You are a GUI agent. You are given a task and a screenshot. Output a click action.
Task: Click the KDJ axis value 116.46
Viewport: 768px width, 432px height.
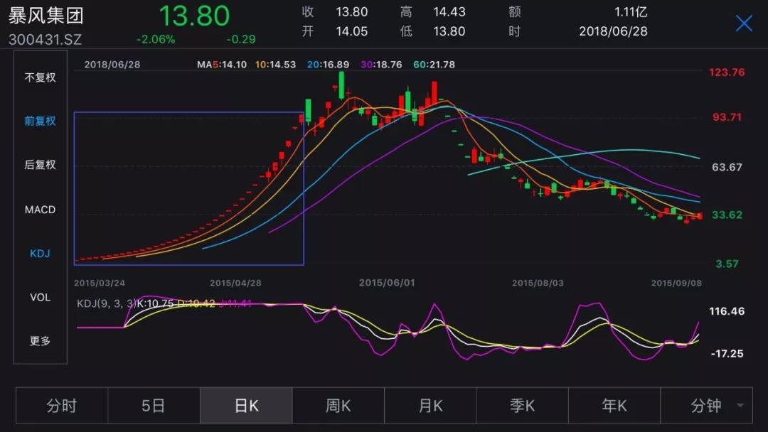(727, 311)
